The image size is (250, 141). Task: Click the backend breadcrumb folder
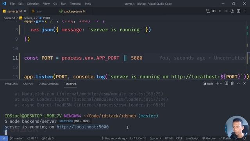click(9, 18)
